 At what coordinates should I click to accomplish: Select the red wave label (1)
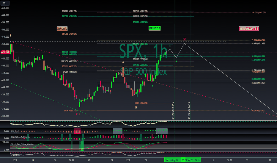[78, 114]
